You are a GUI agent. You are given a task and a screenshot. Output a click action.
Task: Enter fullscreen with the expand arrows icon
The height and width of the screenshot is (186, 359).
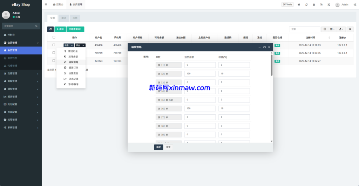pos(329,5)
